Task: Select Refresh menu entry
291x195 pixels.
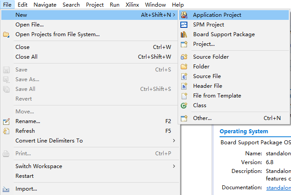Action: tap(90, 131)
